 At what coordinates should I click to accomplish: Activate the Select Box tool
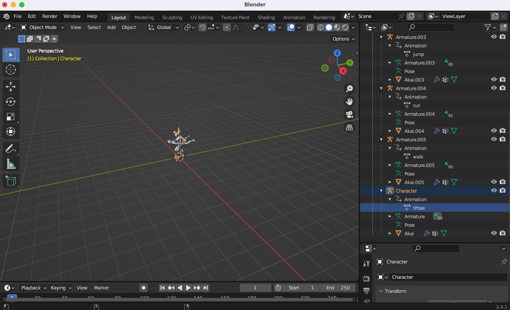(10, 55)
